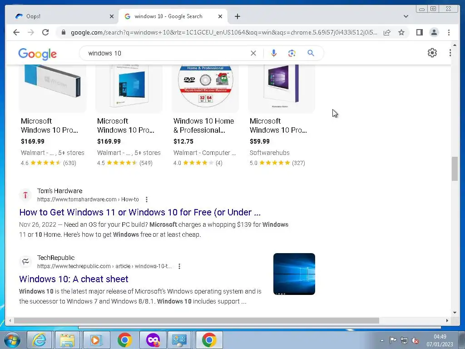Open more options for Tom's Hardware result
Viewport: 465px width, 349px height.
(147, 199)
